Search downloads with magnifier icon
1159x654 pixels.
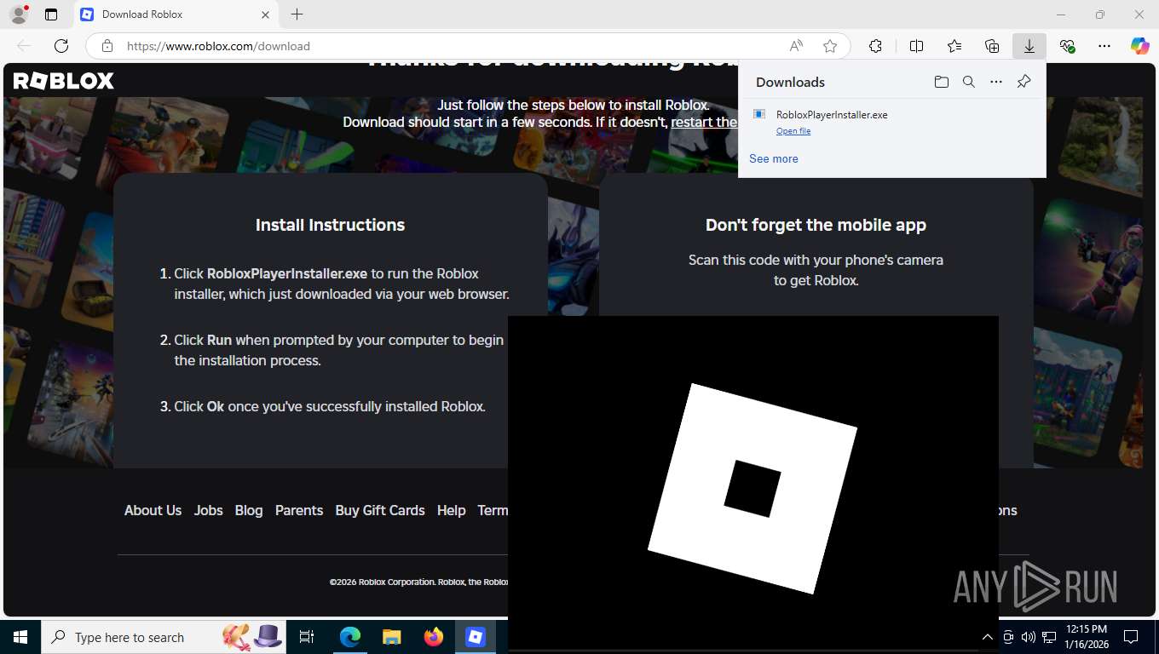pos(969,82)
